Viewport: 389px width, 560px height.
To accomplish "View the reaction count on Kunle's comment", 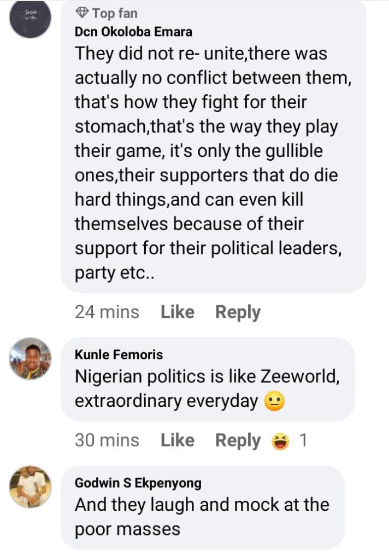I will [x=303, y=441].
